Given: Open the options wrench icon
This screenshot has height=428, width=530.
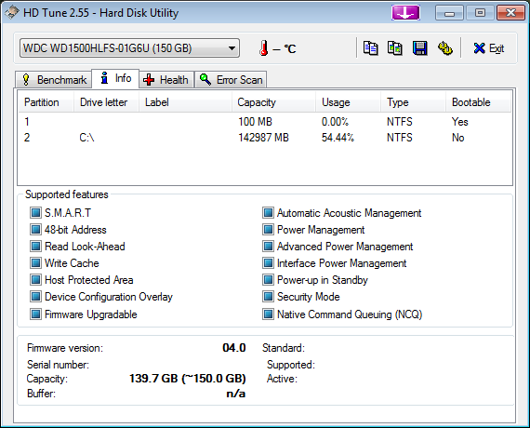Looking at the screenshot, I should [x=445, y=48].
